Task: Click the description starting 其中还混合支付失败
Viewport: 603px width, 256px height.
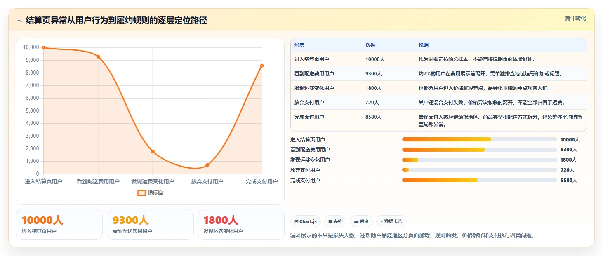Action: pyautogui.click(x=492, y=103)
